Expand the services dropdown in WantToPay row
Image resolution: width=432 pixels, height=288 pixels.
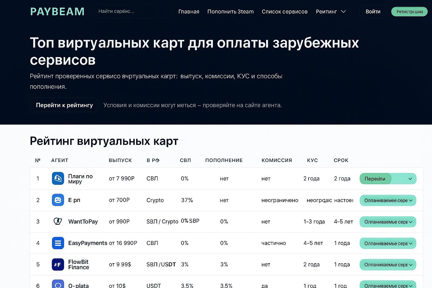tap(388, 222)
